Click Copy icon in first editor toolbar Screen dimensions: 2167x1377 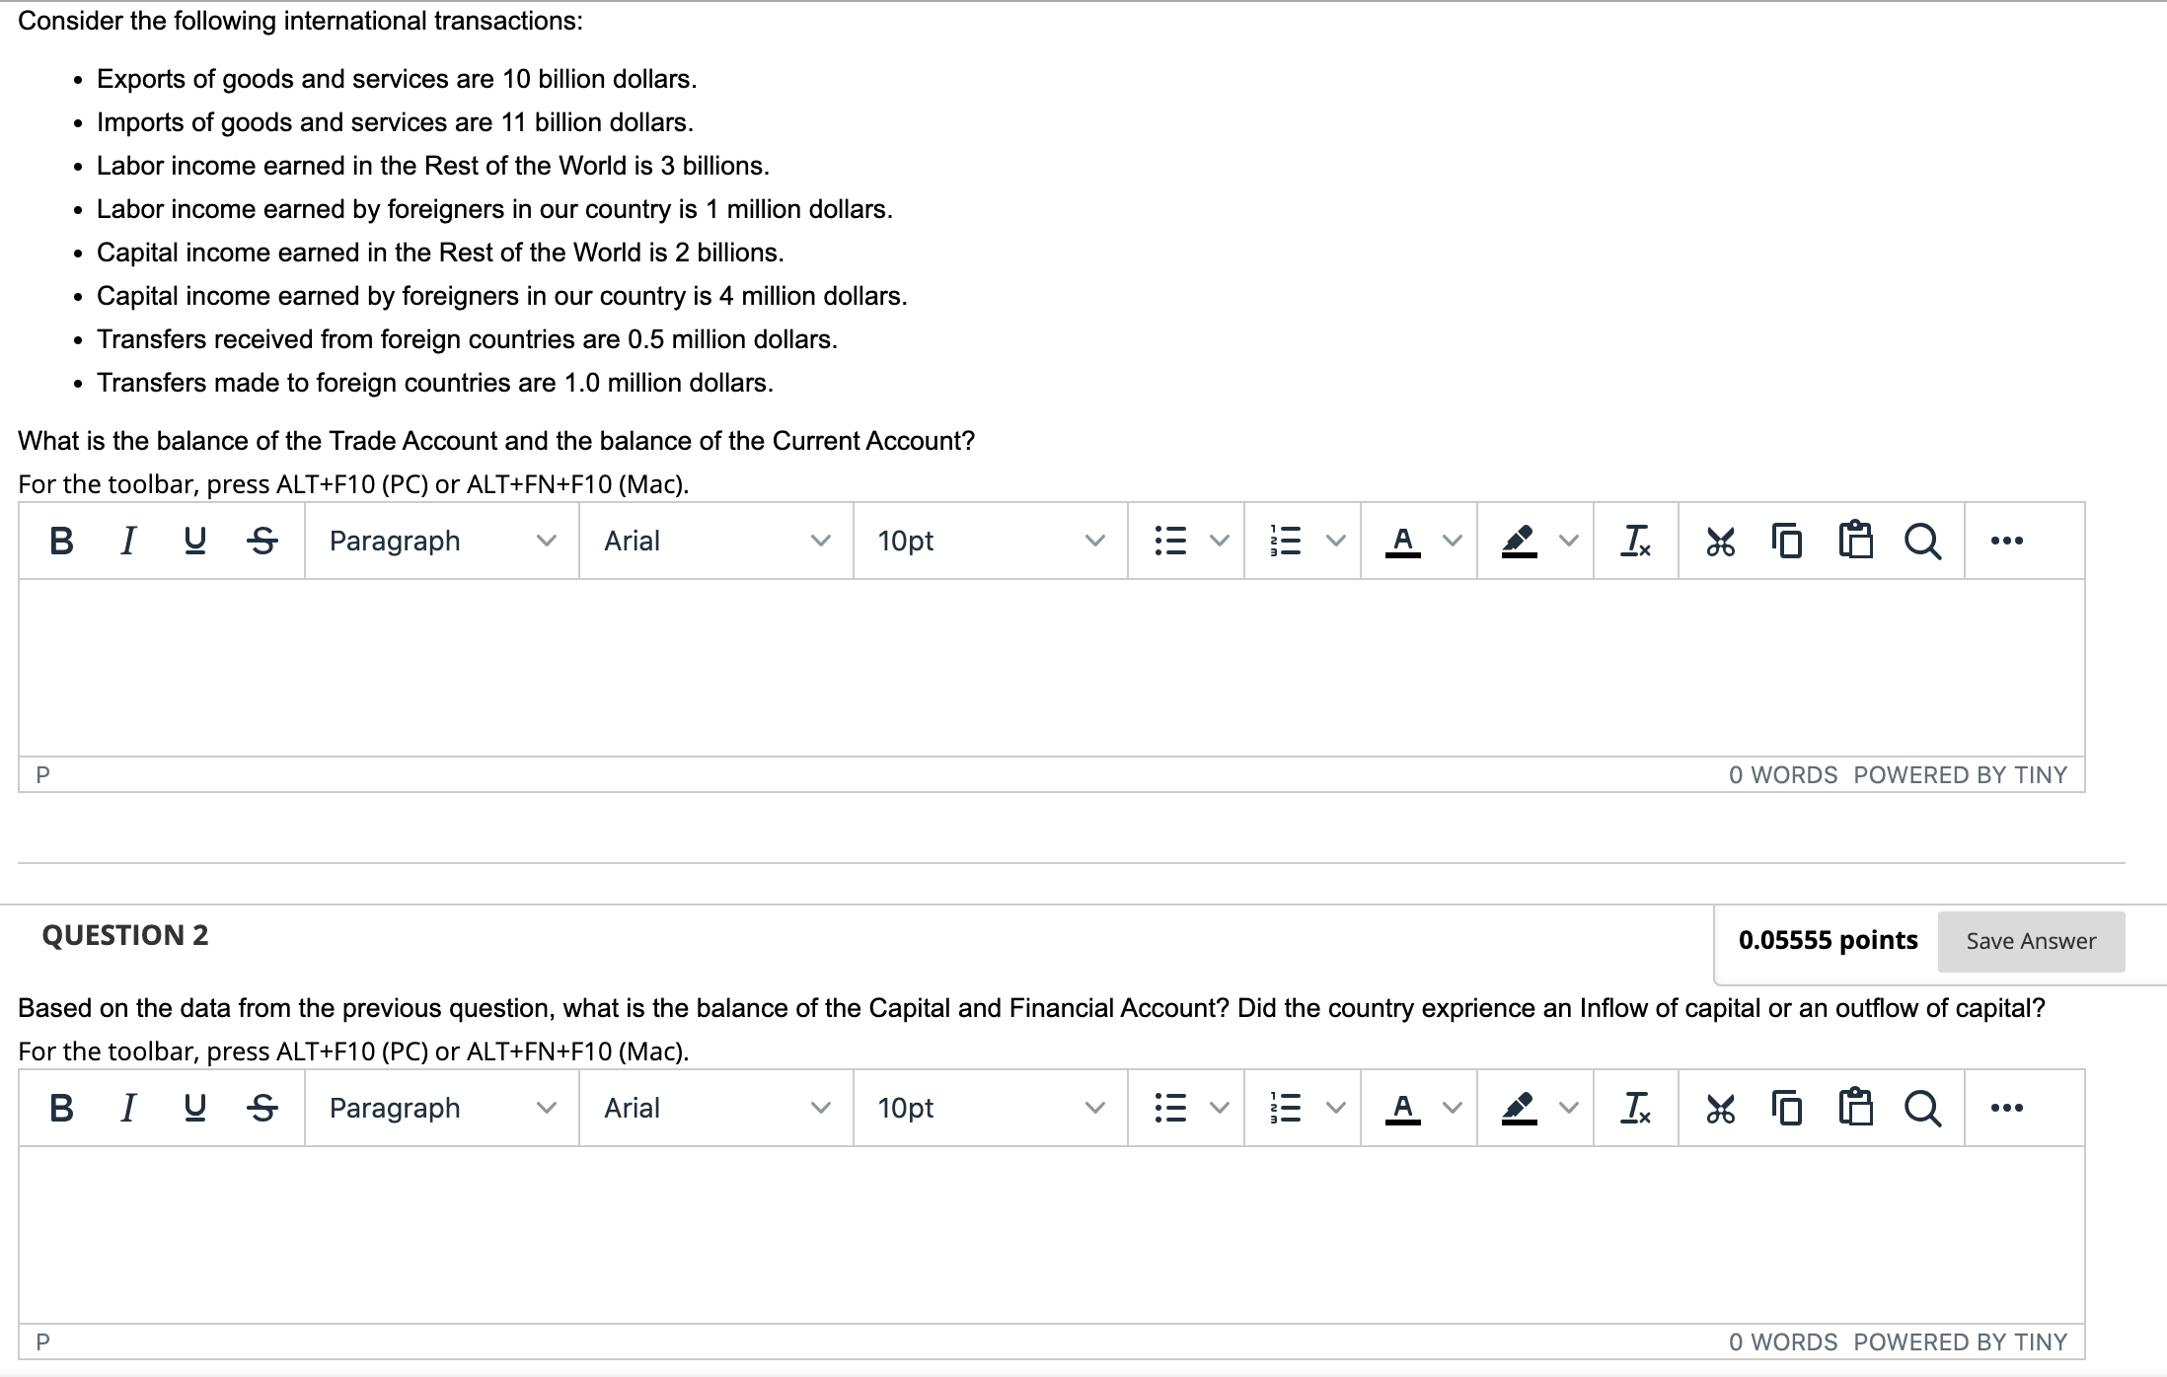1787,541
